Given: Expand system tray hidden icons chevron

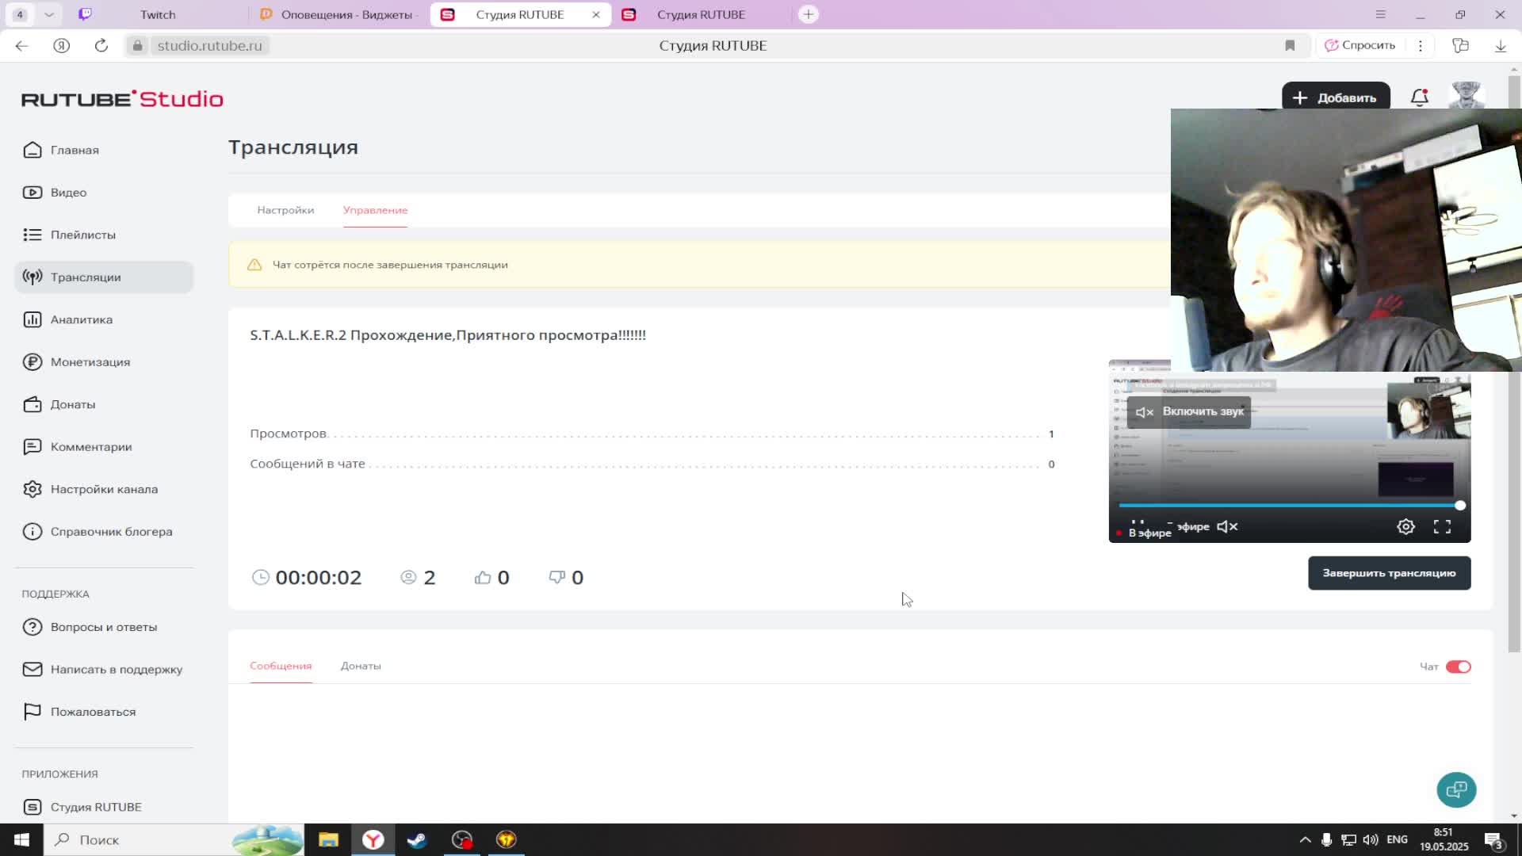Looking at the screenshot, I should [x=1305, y=839].
